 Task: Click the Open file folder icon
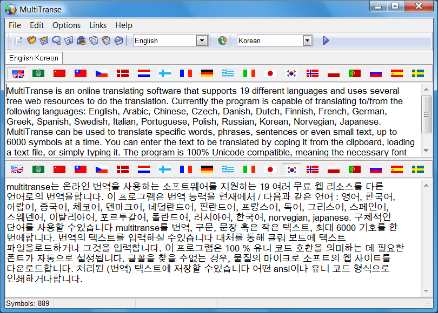(31, 40)
